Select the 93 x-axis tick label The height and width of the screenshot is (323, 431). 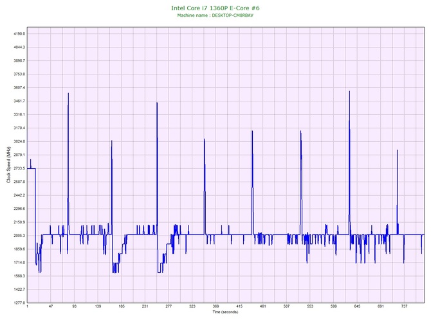tap(74, 306)
